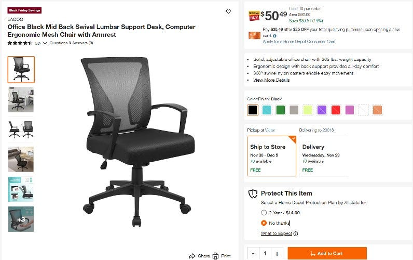The height and width of the screenshot is (260, 413).
Task: Click the Print printer icon
Action: pyautogui.click(x=215, y=256)
